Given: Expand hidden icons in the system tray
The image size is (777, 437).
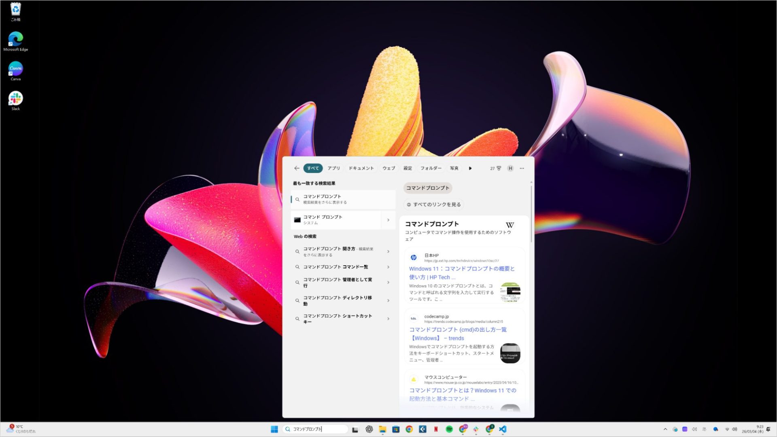Looking at the screenshot, I should coord(665,429).
